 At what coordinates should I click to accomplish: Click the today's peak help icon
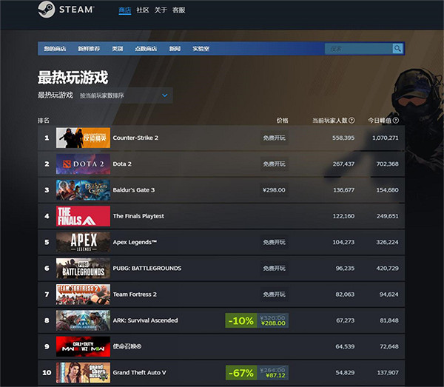tap(396, 121)
